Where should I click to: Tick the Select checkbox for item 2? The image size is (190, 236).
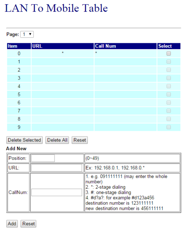[168, 70]
